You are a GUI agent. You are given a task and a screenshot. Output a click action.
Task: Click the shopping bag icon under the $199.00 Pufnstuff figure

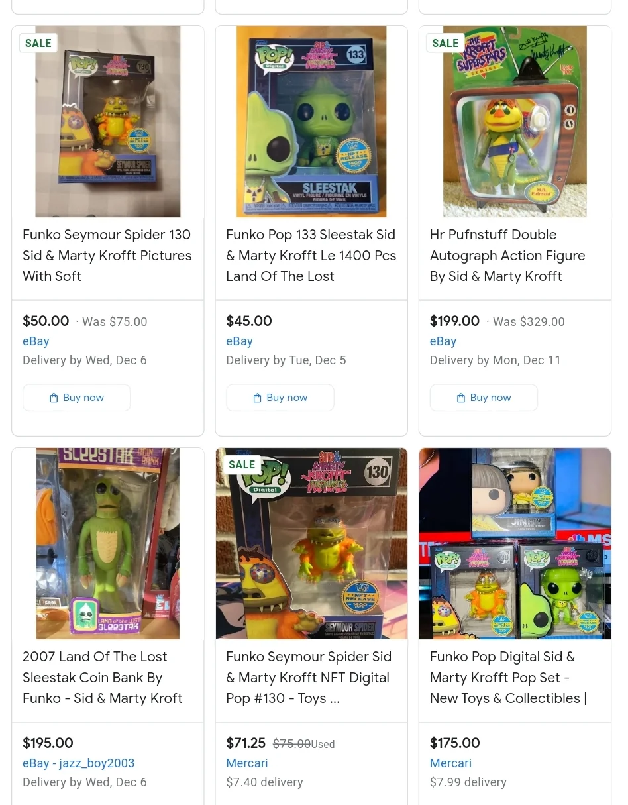click(461, 398)
